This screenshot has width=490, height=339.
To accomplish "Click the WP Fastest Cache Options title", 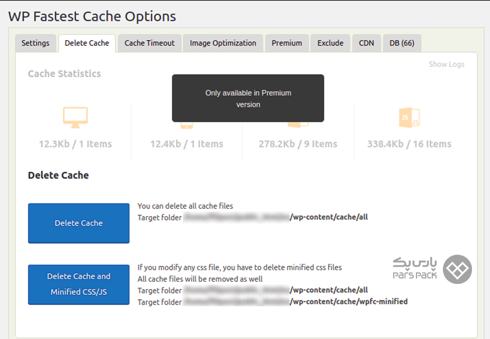I will (92, 16).
